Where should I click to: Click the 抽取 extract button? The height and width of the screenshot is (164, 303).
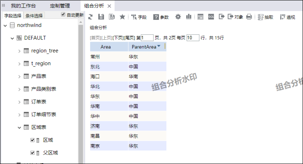point(266,17)
